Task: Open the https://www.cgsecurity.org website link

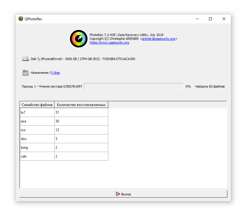Action: (109, 42)
